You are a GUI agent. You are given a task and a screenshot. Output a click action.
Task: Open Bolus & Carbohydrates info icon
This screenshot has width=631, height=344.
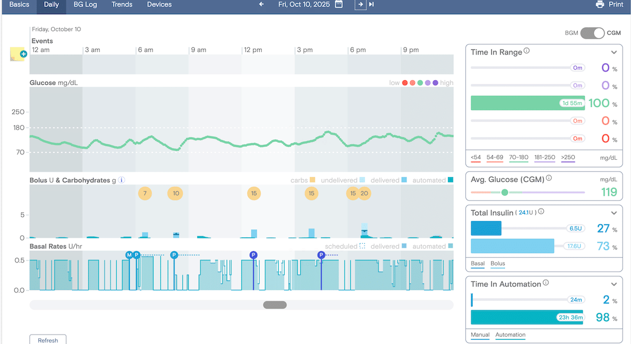tap(121, 180)
